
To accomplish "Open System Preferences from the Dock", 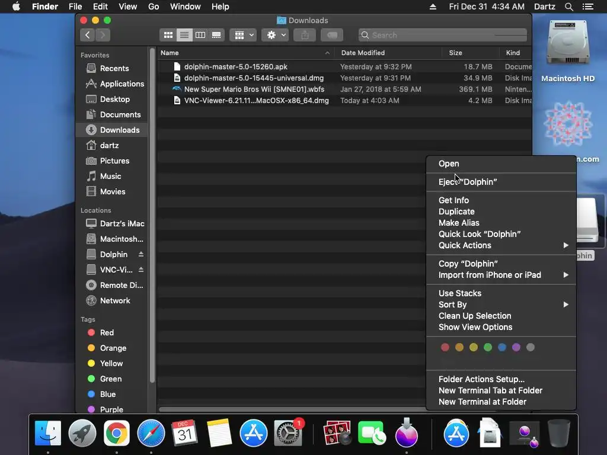I will pyautogui.click(x=288, y=433).
